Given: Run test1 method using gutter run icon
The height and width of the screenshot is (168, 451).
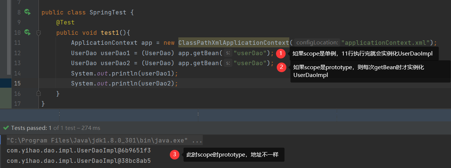Looking at the screenshot, I should point(27,33).
